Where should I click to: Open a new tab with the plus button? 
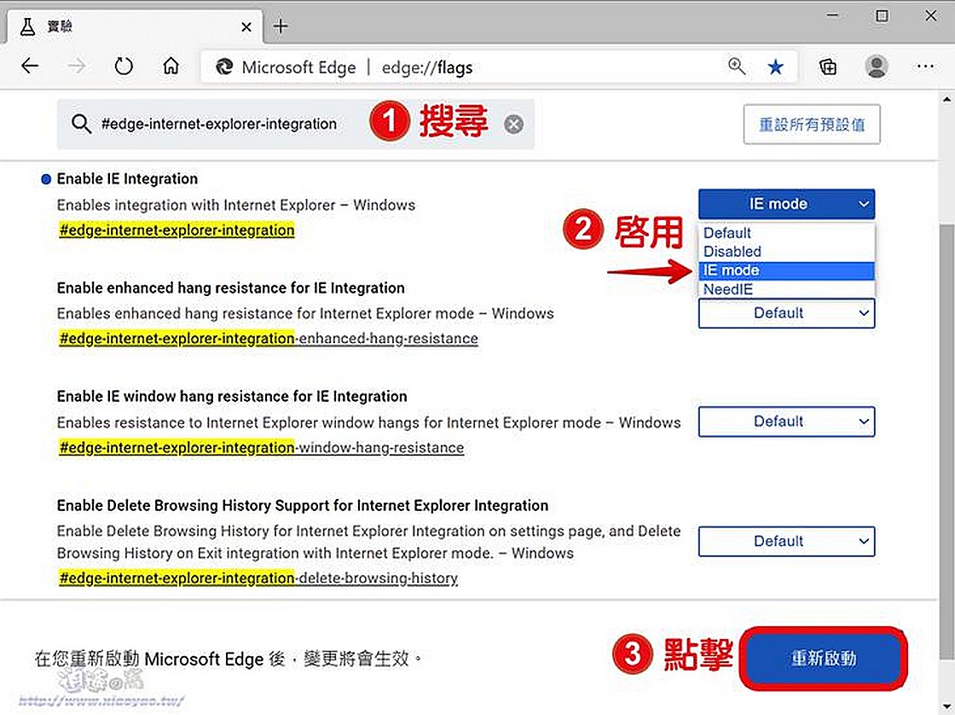coord(281,26)
